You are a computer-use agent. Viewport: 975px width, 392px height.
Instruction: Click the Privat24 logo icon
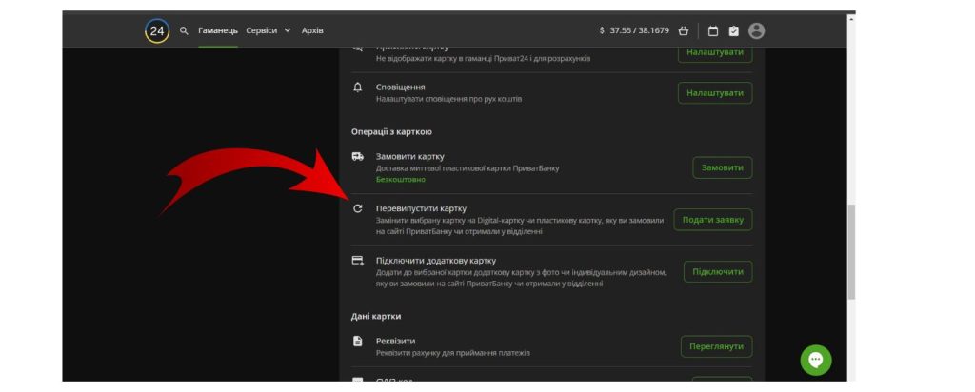[x=157, y=30]
